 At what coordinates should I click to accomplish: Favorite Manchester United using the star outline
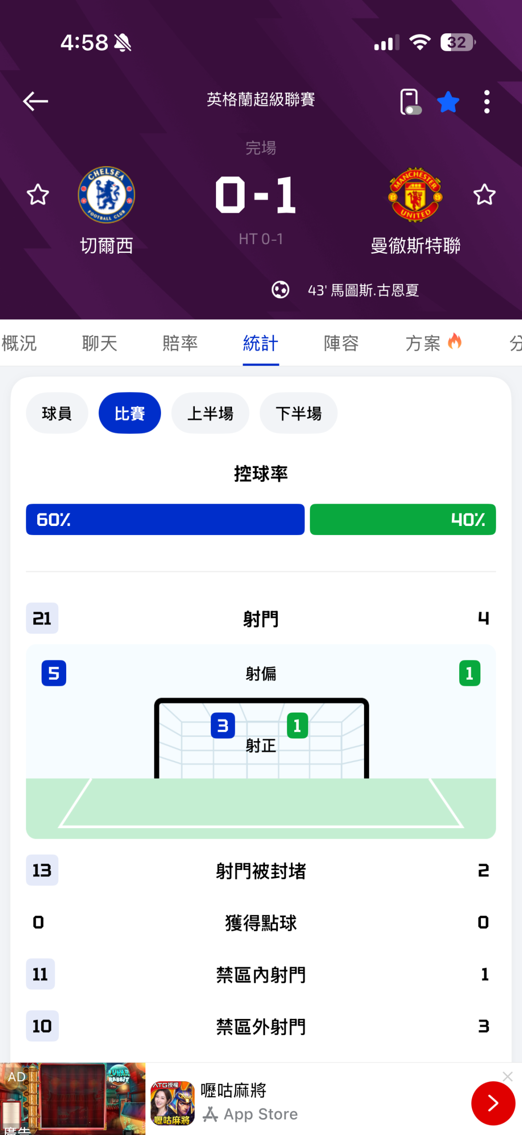pyautogui.click(x=484, y=195)
